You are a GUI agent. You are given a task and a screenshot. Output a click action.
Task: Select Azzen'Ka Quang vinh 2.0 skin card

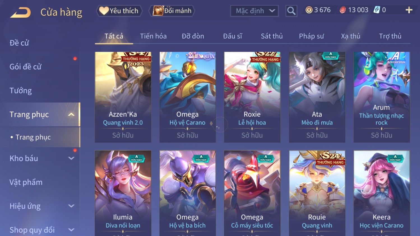(123, 97)
